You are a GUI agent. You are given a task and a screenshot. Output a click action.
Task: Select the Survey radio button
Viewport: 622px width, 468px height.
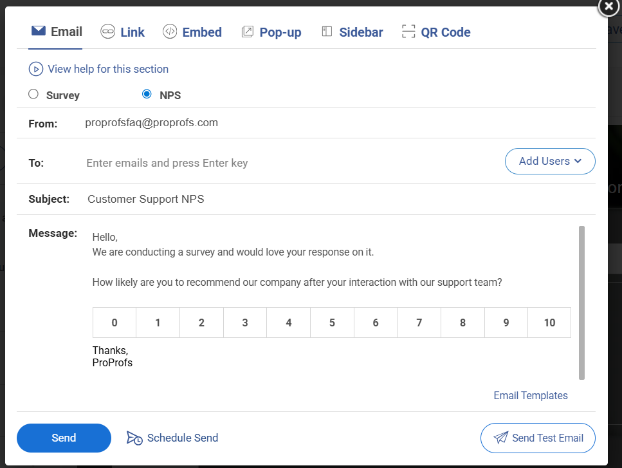pos(33,93)
